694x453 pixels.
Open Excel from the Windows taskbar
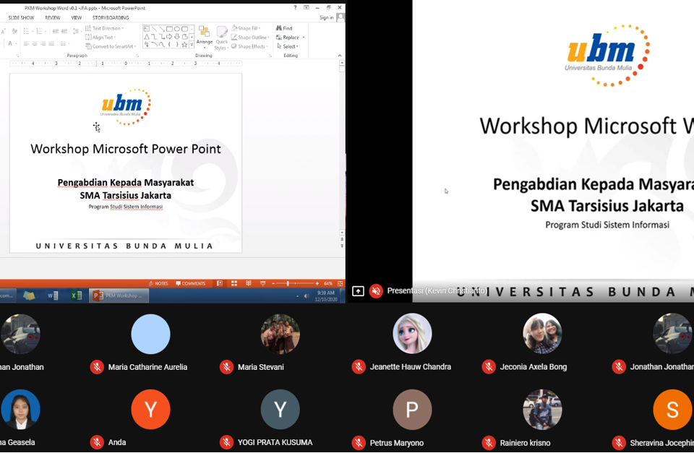coord(76,295)
